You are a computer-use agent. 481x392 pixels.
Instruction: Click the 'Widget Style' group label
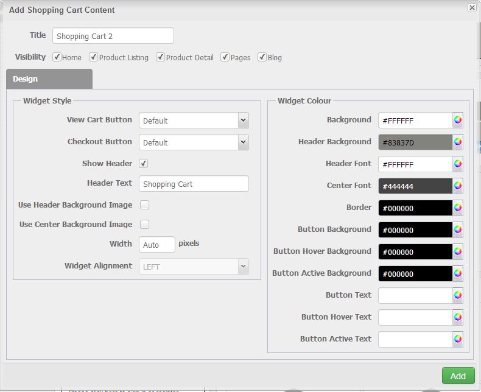[47, 101]
